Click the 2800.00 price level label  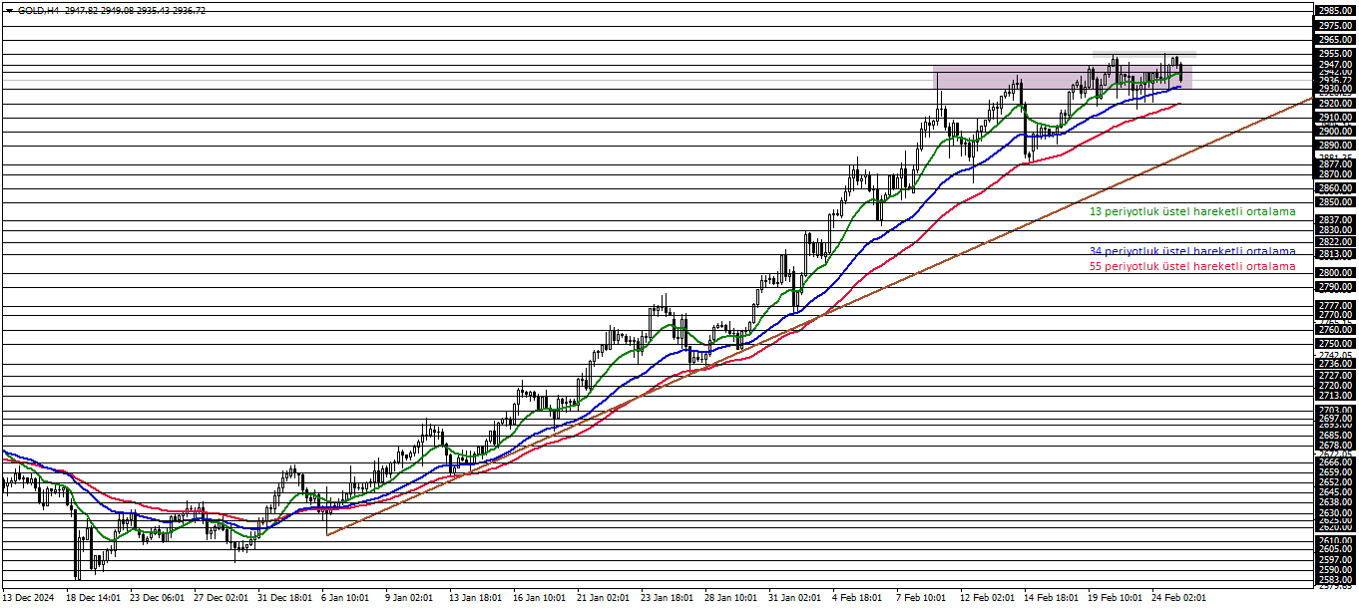[1334, 273]
